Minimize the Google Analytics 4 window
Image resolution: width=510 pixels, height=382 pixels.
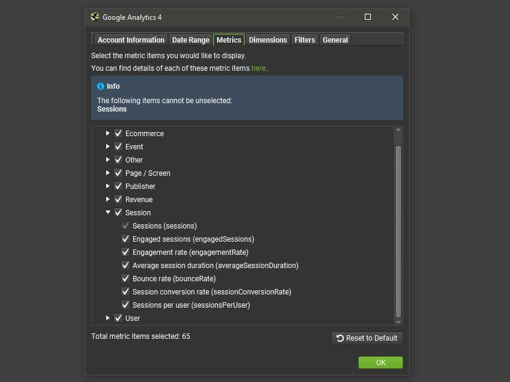pos(341,17)
